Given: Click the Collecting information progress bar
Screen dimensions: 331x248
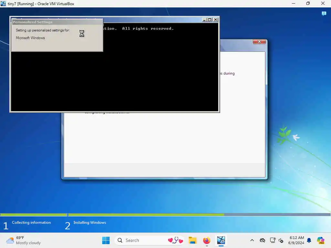Looking at the screenshot, I should (33, 215).
